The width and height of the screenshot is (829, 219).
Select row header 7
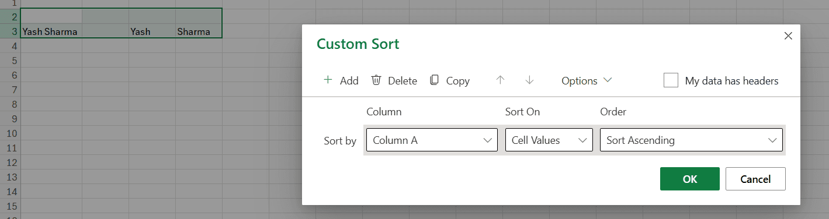point(10,90)
